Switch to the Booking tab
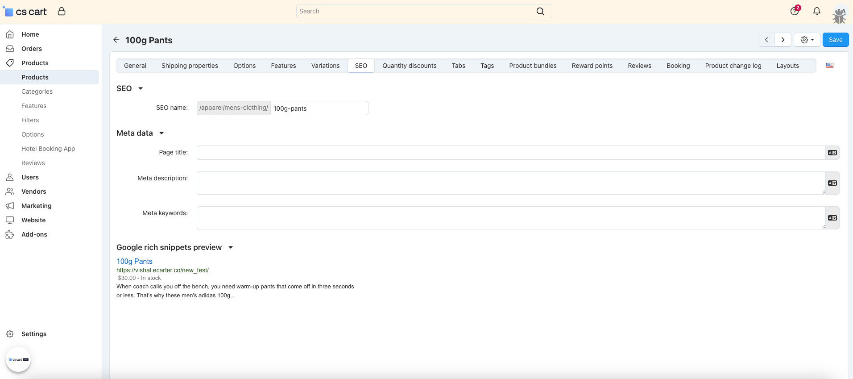 click(678, 66)
